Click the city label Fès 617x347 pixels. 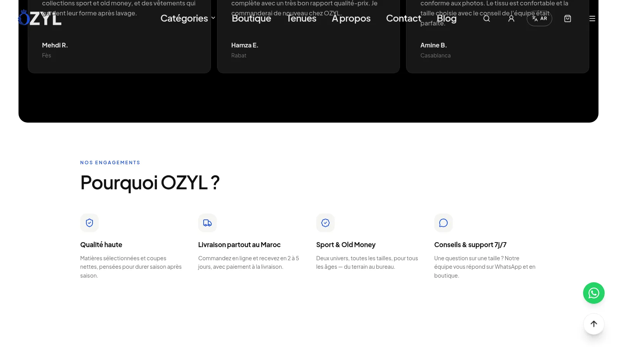(47, 56)
